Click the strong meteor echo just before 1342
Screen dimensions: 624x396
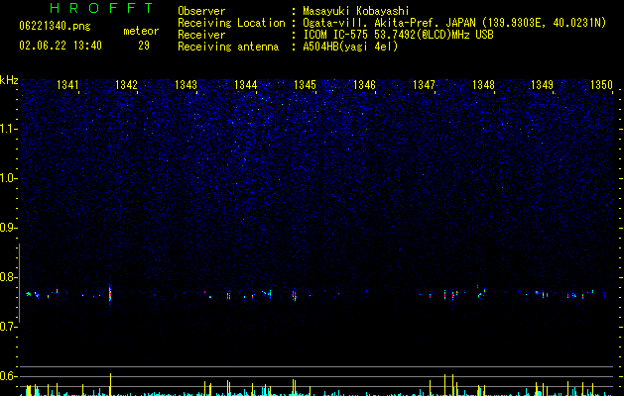(110, 294)
